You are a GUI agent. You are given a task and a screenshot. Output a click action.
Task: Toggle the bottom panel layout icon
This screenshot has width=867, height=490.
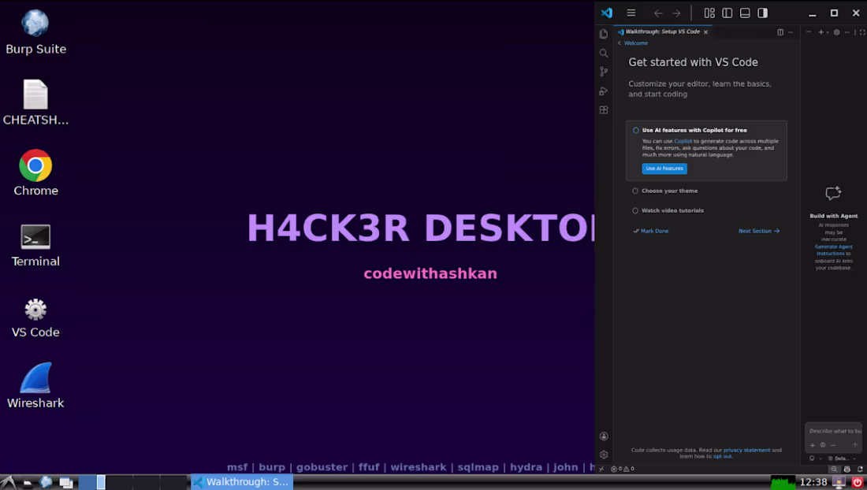[745, 13]
